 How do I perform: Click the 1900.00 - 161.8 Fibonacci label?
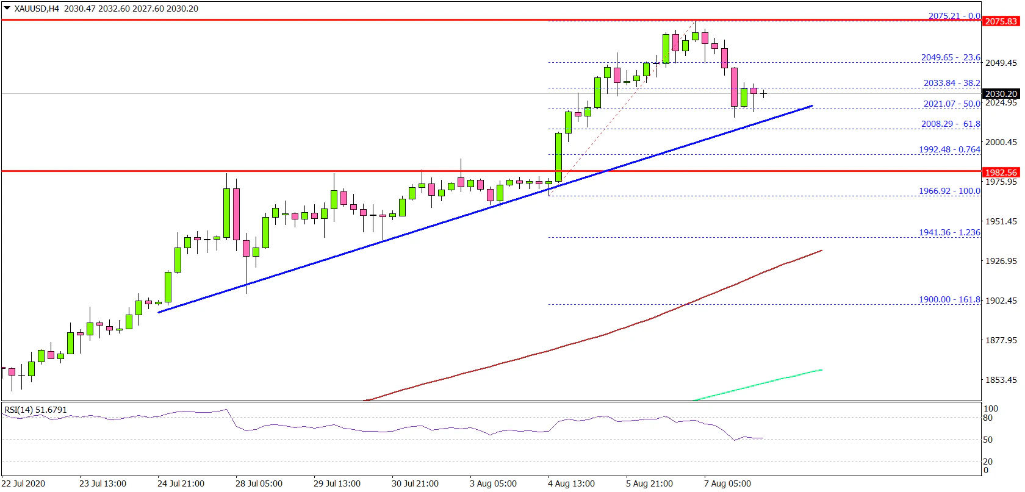point(949,299)
